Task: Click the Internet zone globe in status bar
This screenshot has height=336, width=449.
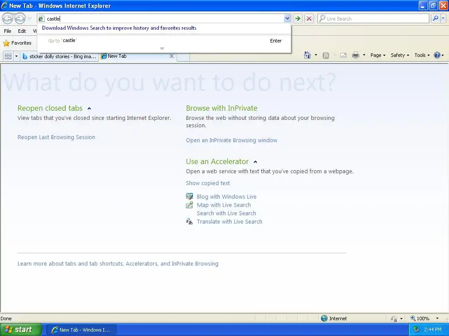Action: (x=324, y=318)
